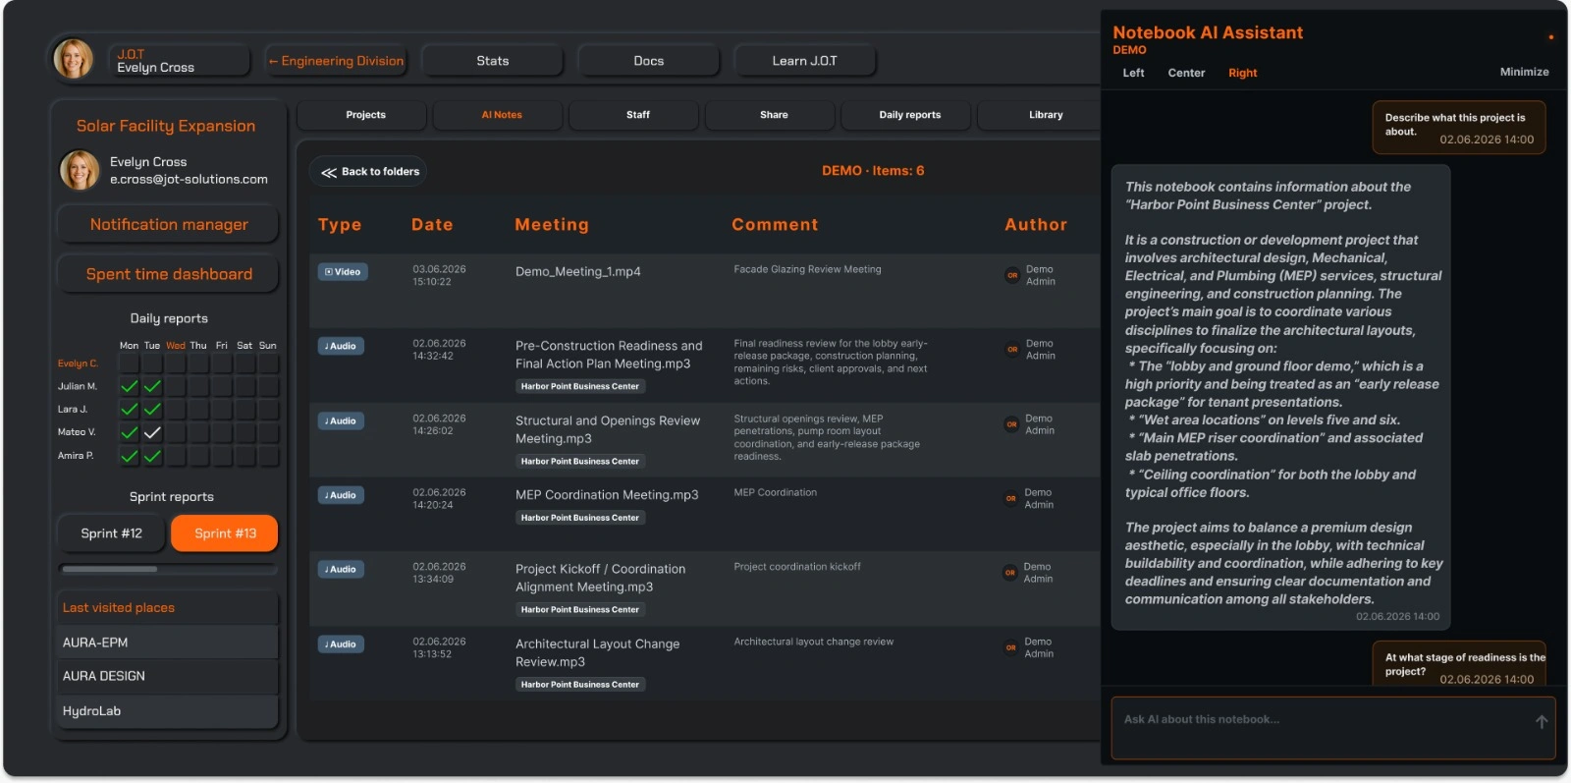Viewport: 1571px width, 783px height.
Task: Click Audio badge of Project Kickoff meeting
Action: tap(341, 569)
